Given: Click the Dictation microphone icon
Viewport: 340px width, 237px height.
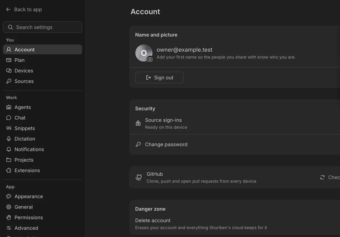Looking at the screenshot, I should (9, 139).
